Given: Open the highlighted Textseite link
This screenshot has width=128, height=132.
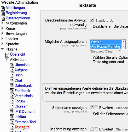Looking at the screenshot, I should (22, 127).
